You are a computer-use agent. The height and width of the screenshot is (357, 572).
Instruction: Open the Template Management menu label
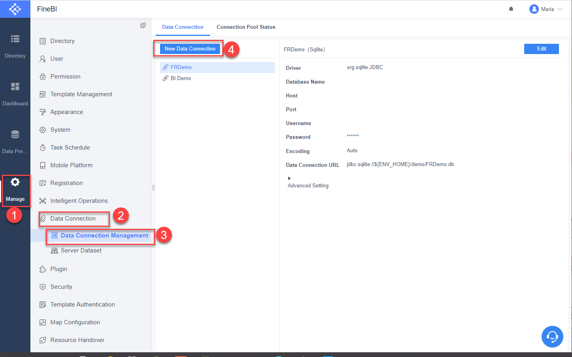coord(81,94)
